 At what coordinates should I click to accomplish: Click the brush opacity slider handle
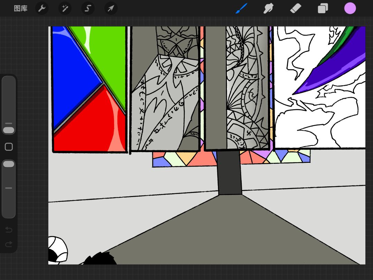click(9, 164)
